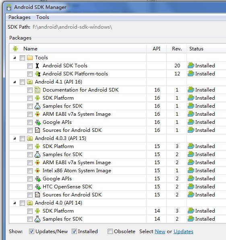Image resolution: width=226 pixels, height=240 pixels.
Task: Click the API 15 SDK Platform android icon
Action: 37,146
